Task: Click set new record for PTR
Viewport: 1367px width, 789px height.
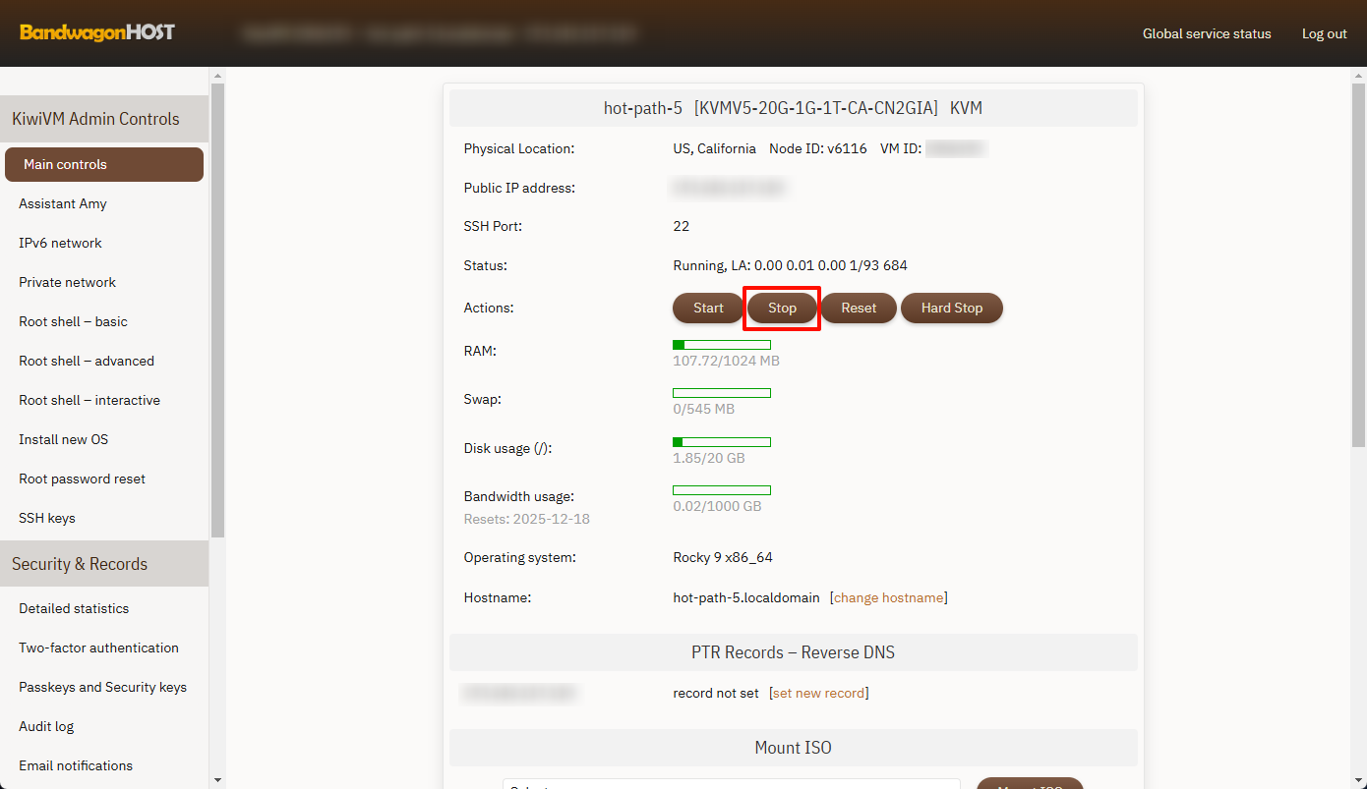Action: pos(818,693)
